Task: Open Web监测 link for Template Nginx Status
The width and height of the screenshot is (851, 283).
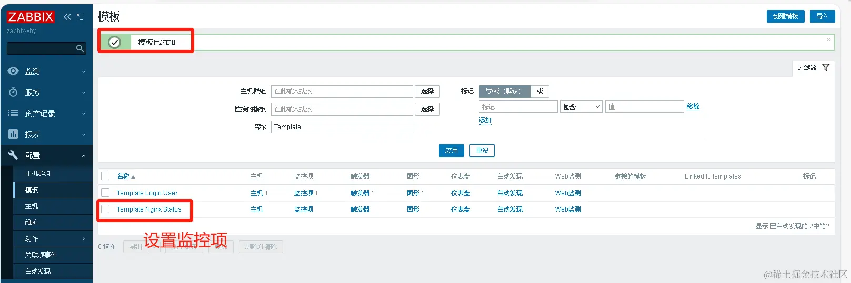Action: [568, 209]
